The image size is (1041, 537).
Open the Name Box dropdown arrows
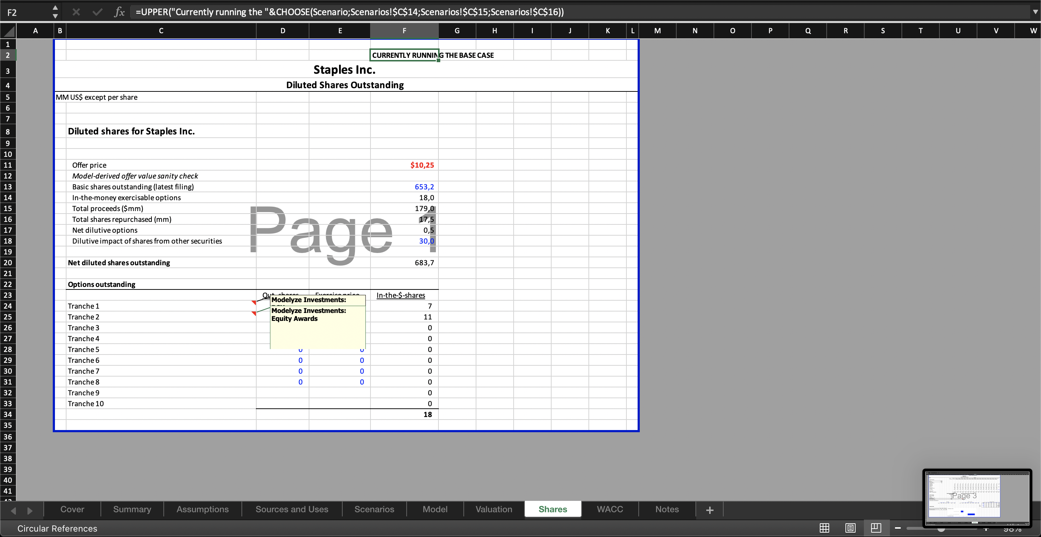tap(55, 12)
